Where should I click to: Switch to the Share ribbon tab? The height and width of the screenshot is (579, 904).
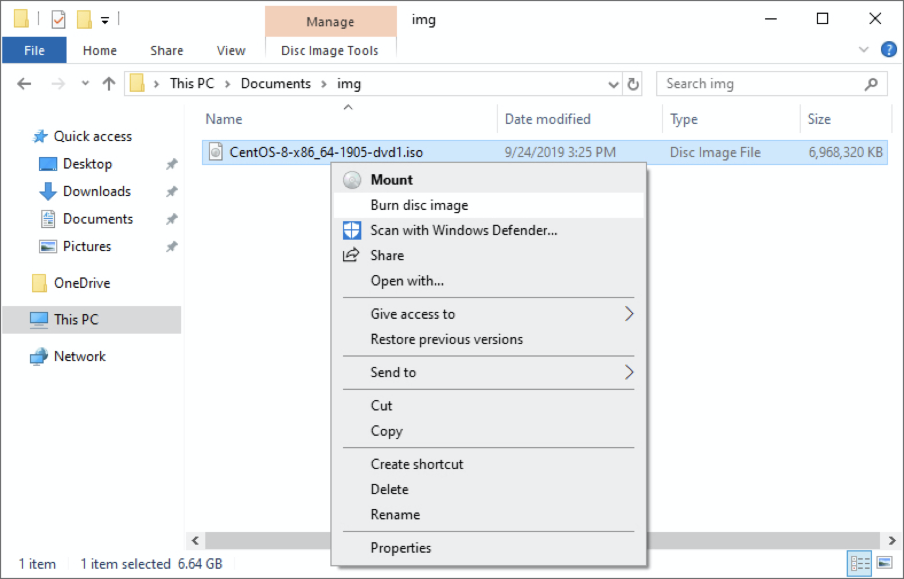167,50
